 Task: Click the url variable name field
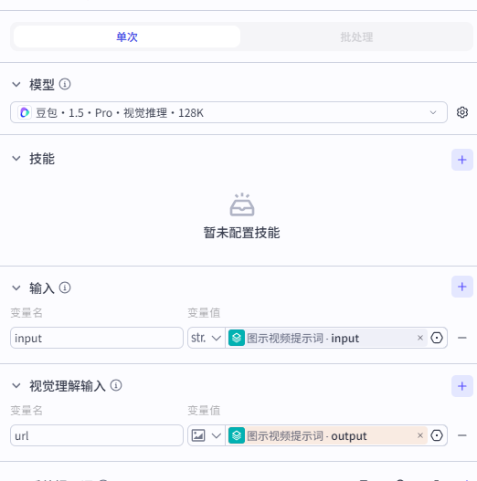coord(97,435)
